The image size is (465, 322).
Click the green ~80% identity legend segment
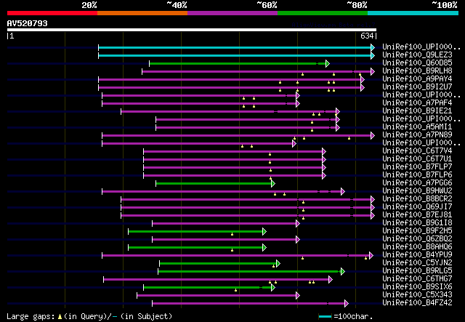click(323, 13)
